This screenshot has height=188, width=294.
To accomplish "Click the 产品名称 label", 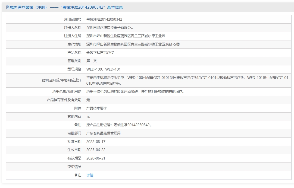I will click(x=74, y=53).
